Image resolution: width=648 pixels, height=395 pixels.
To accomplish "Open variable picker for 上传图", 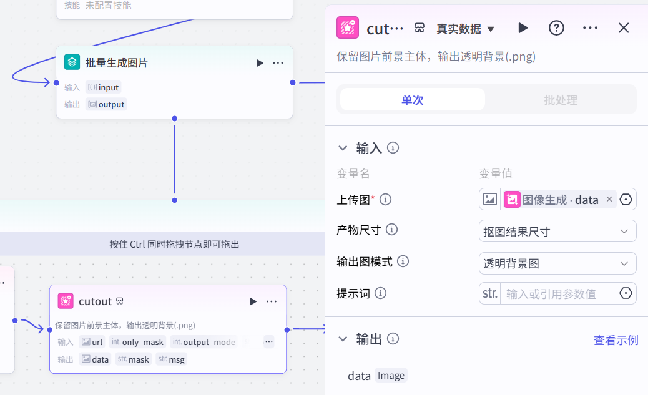I will [626, 200].
